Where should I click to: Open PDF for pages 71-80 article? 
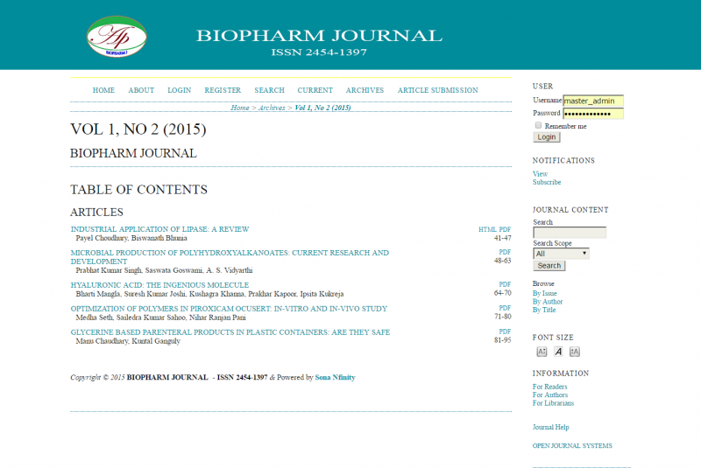[x=505, y=308]
